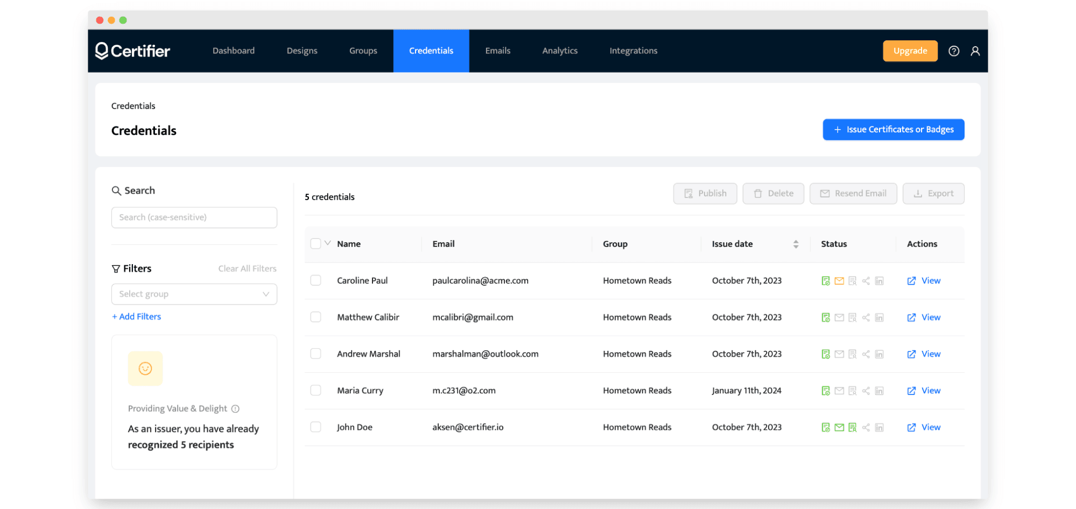The image size is (1076, 509).
Task: Open the Designs tab
Action: pos(302,51)
